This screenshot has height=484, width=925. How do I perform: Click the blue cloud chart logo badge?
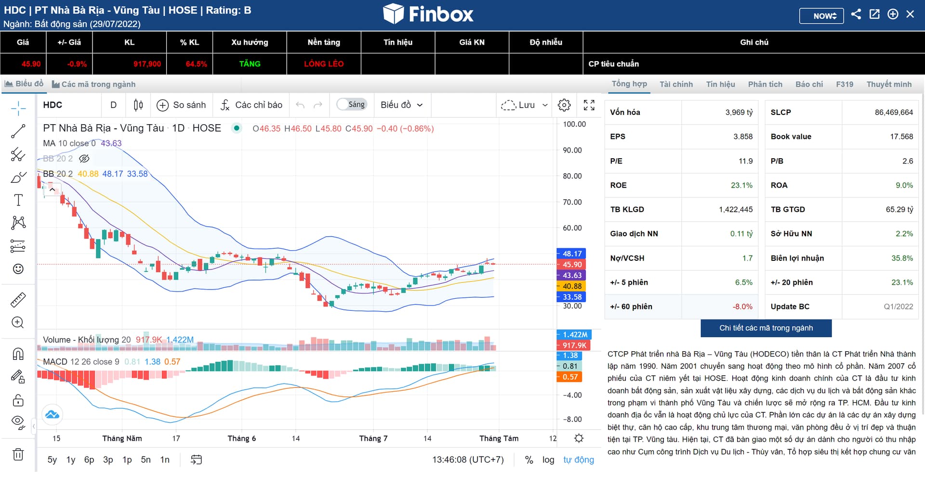tap(52, 414)
